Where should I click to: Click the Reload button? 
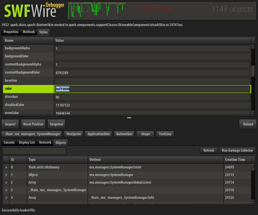pos(248,124)
